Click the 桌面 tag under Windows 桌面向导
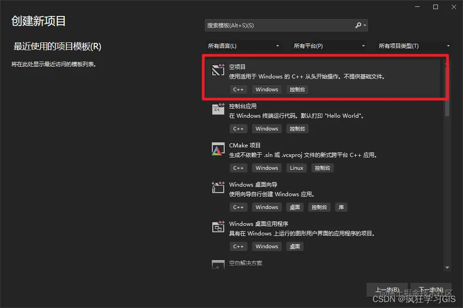 (x=295, y=207)
